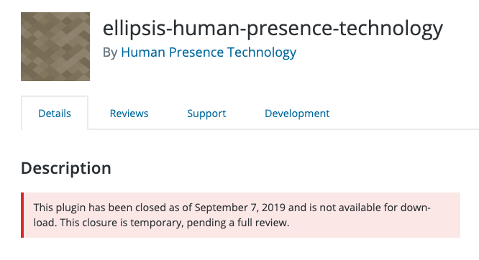The image size is (479, 260).
Task: Click the geometric patterned plugin icon
Action: 55,47
